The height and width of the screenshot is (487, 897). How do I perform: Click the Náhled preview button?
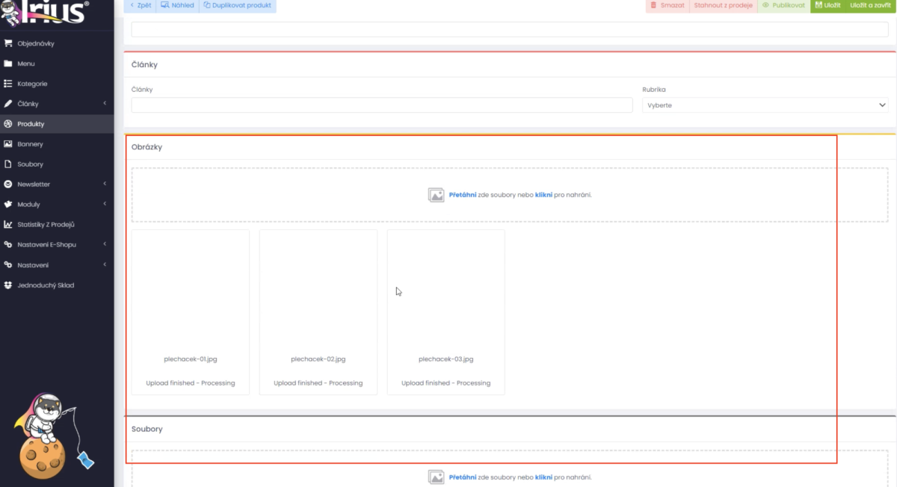tap(177, 5)
